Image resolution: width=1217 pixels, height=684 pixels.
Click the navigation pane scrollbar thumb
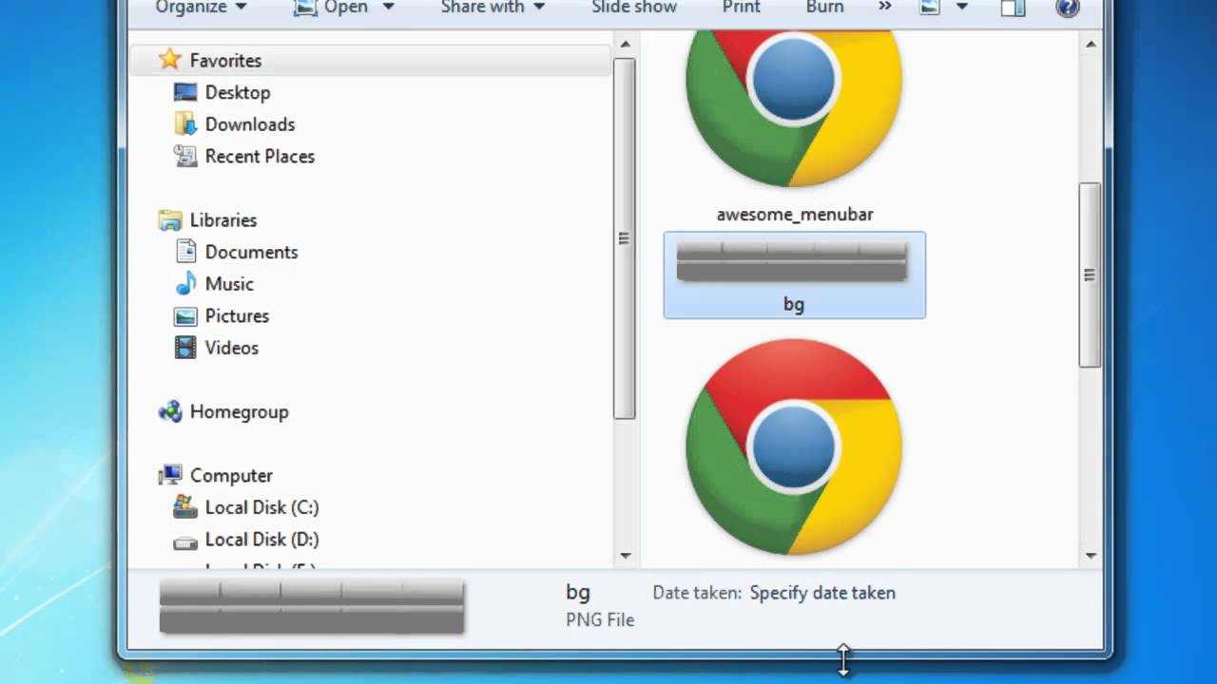(625, 237)
